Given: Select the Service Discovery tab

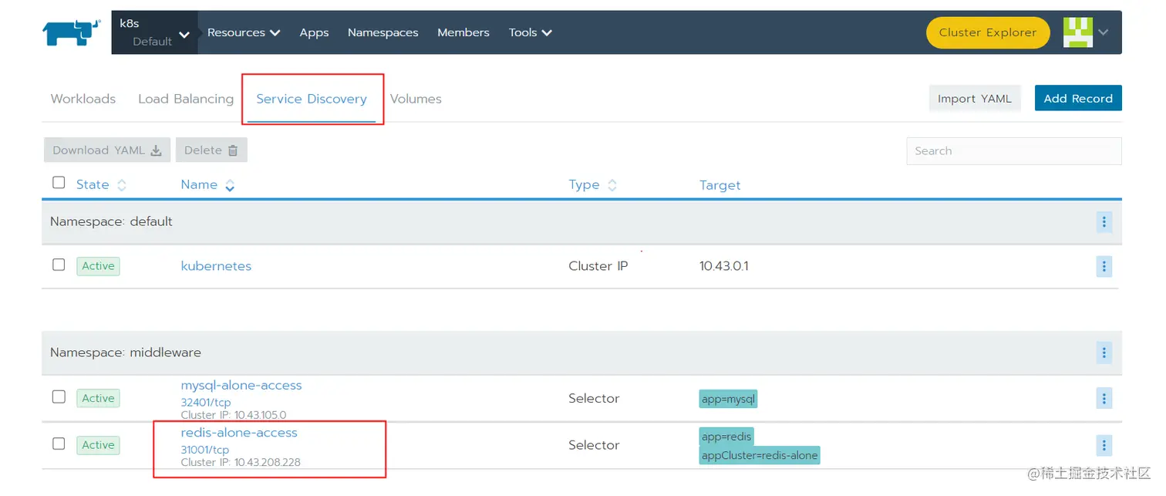Looking at the screenshot, I should 312,99.
